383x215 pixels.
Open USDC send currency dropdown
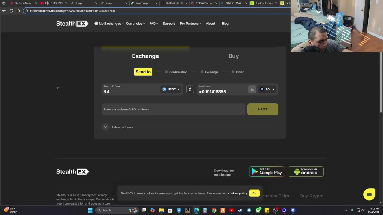point(171,89)
